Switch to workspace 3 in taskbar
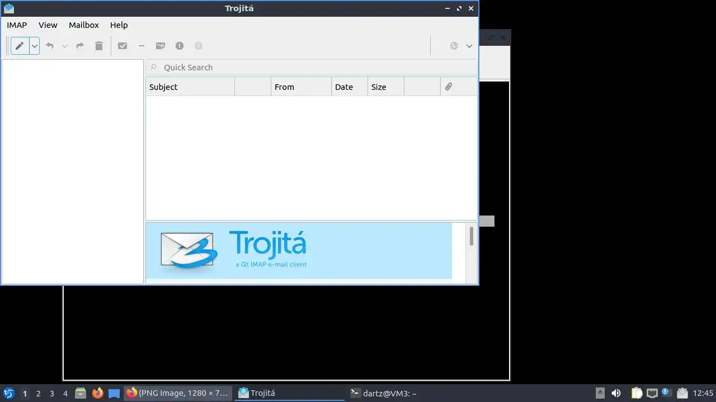716x402 pixels. (52, 394)
